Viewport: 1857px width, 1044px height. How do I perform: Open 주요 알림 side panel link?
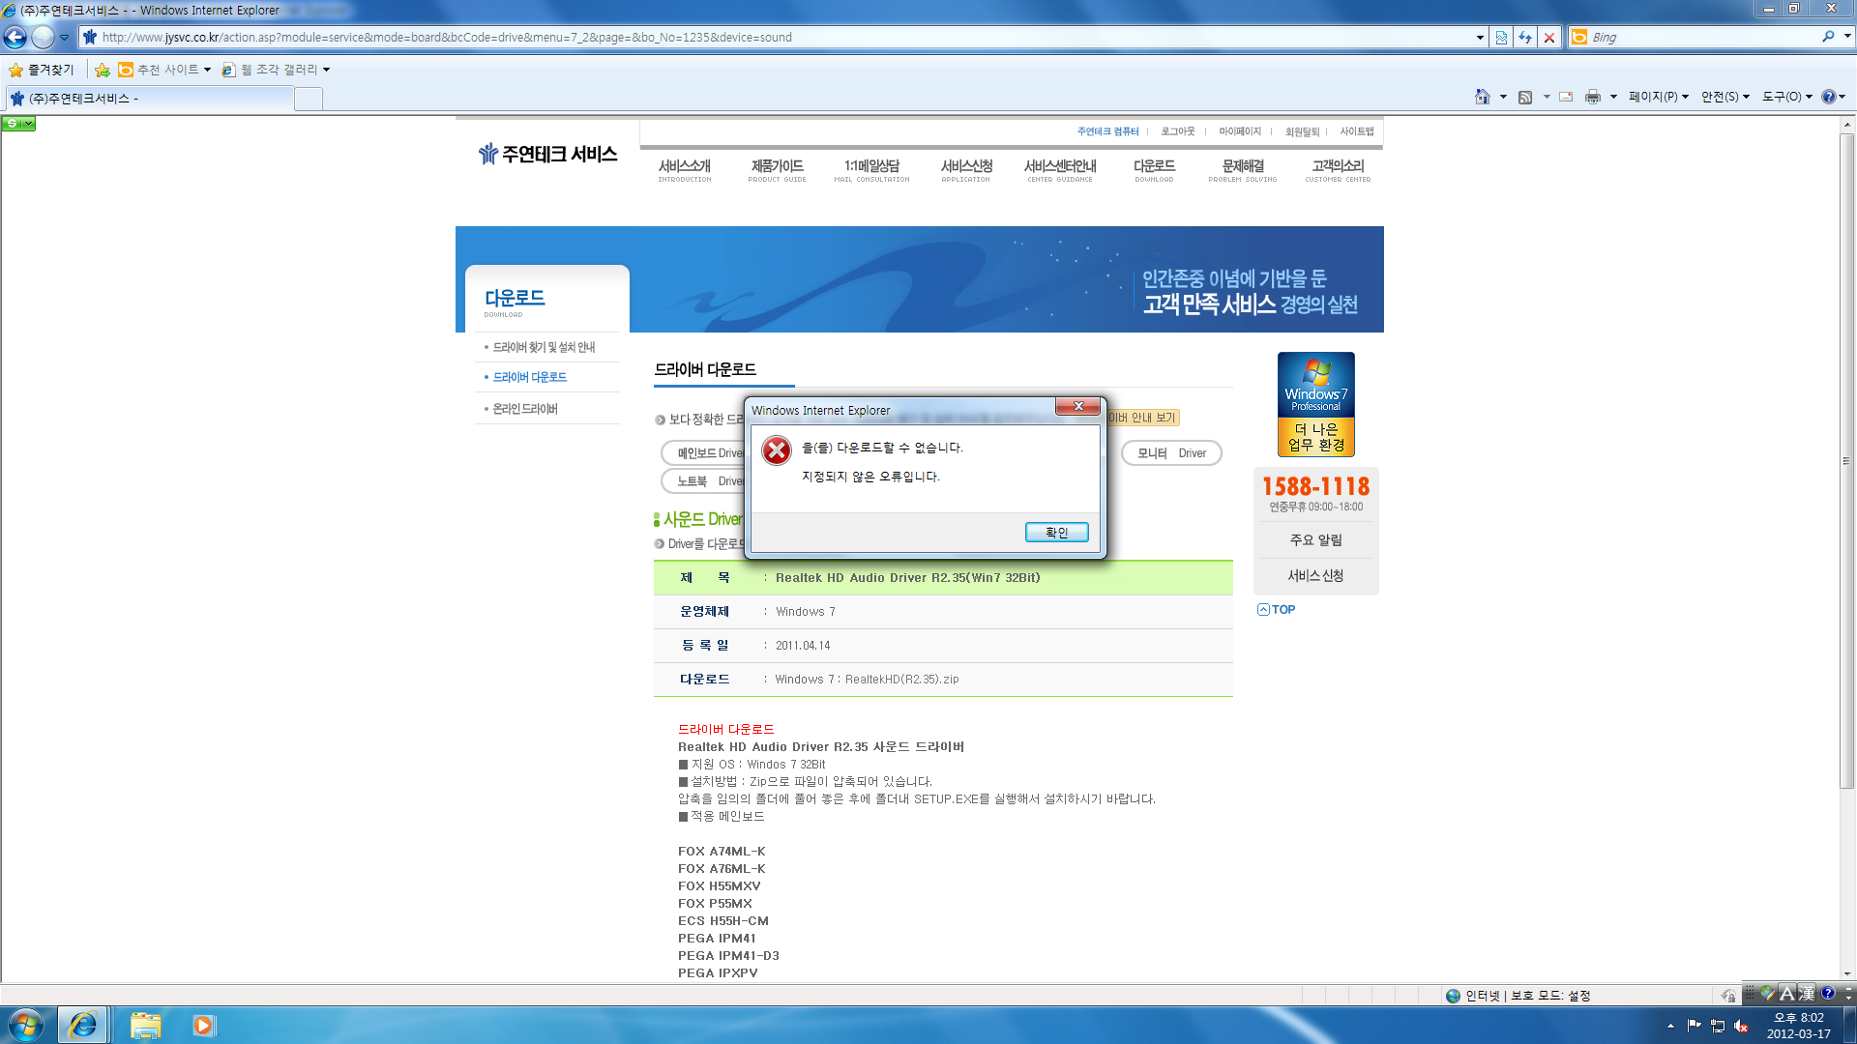coord(1315,540)
